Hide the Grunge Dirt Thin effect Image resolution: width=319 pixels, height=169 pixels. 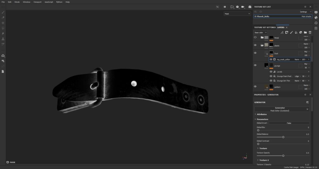click(271, 81)
